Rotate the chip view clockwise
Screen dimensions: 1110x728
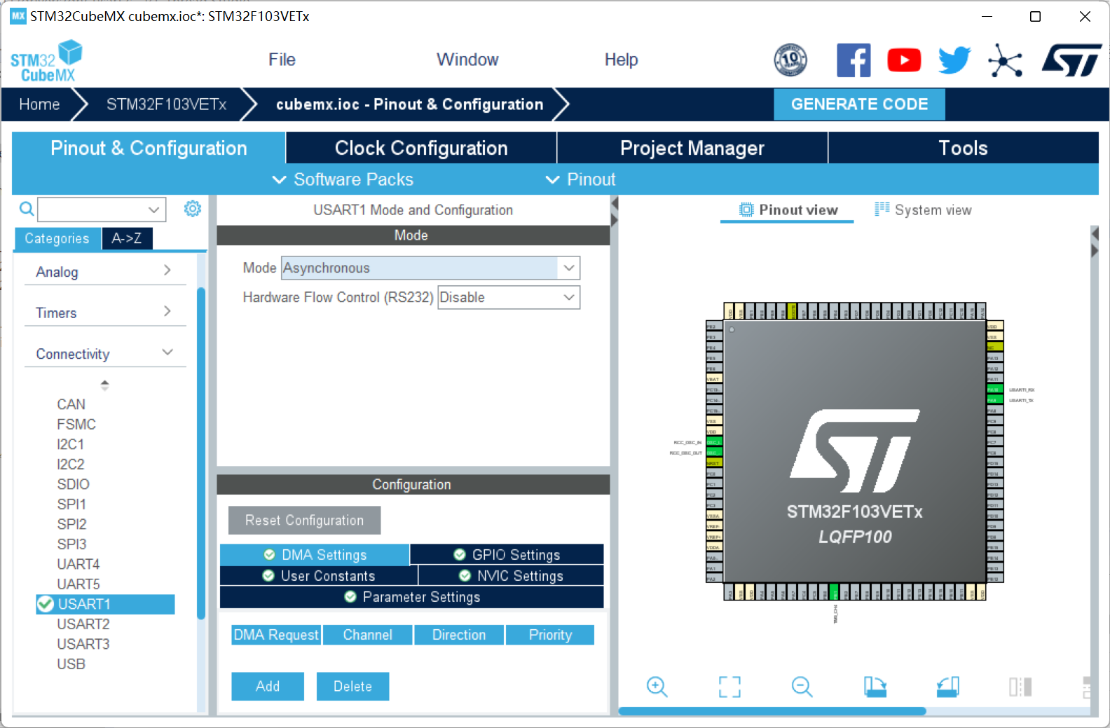click(x=875, y=687)
